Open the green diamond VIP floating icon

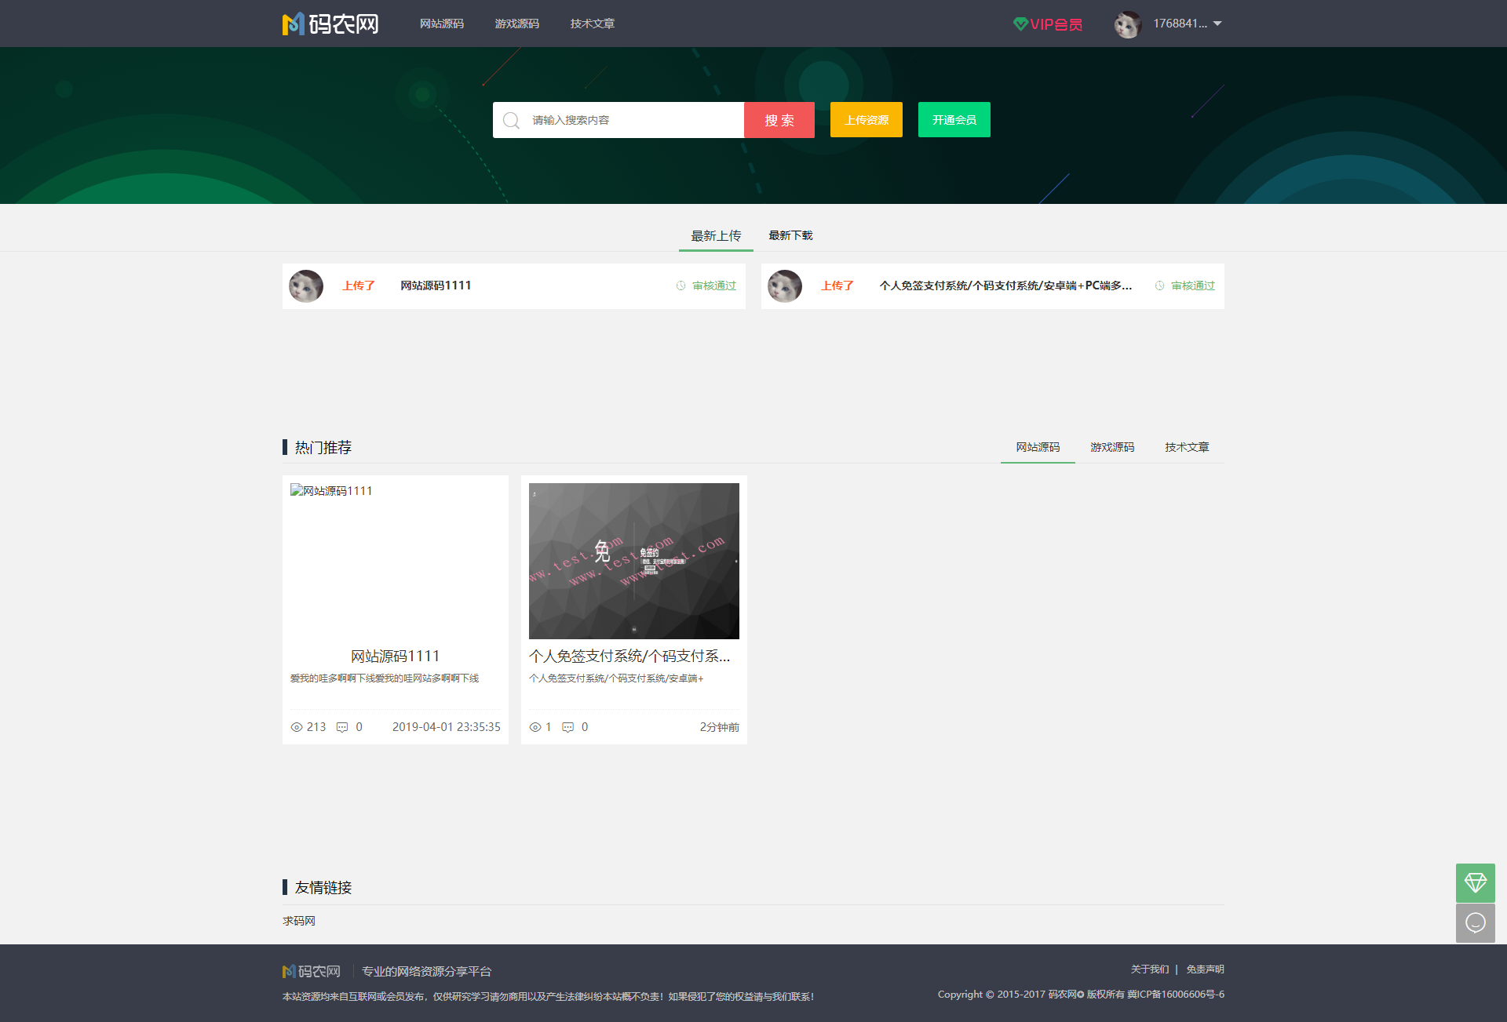tap(1475, 882)
